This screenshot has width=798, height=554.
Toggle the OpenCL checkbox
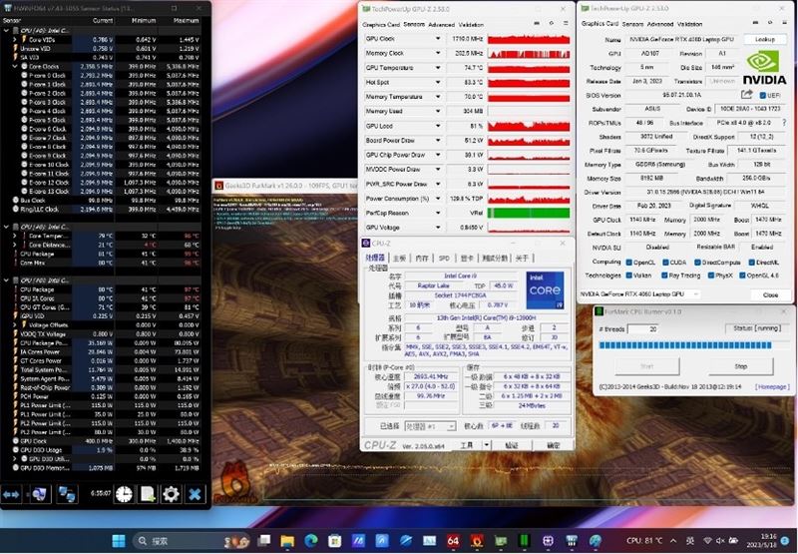point(629,263)
